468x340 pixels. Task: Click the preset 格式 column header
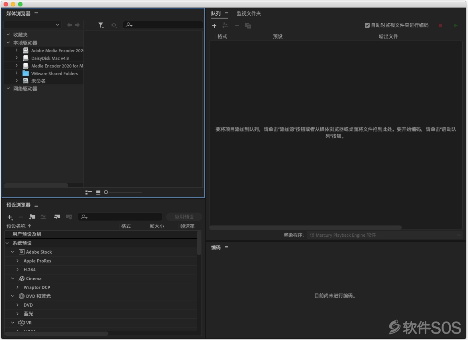(126, 226)
